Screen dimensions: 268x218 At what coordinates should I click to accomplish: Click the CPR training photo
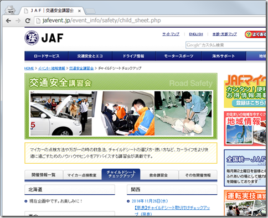(183, 113)
